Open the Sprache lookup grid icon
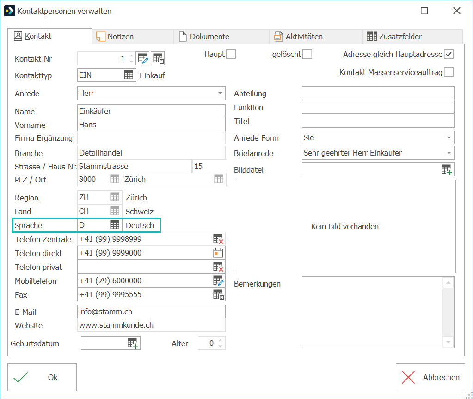This screenshot has height=399, width=473. pos(115,225)
